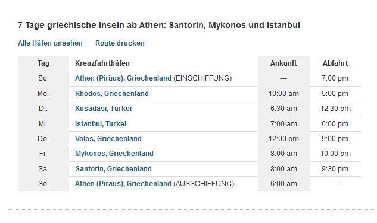Click the Istanbul, Turkei port link
The image size is (377, 223).
(101, 124)
